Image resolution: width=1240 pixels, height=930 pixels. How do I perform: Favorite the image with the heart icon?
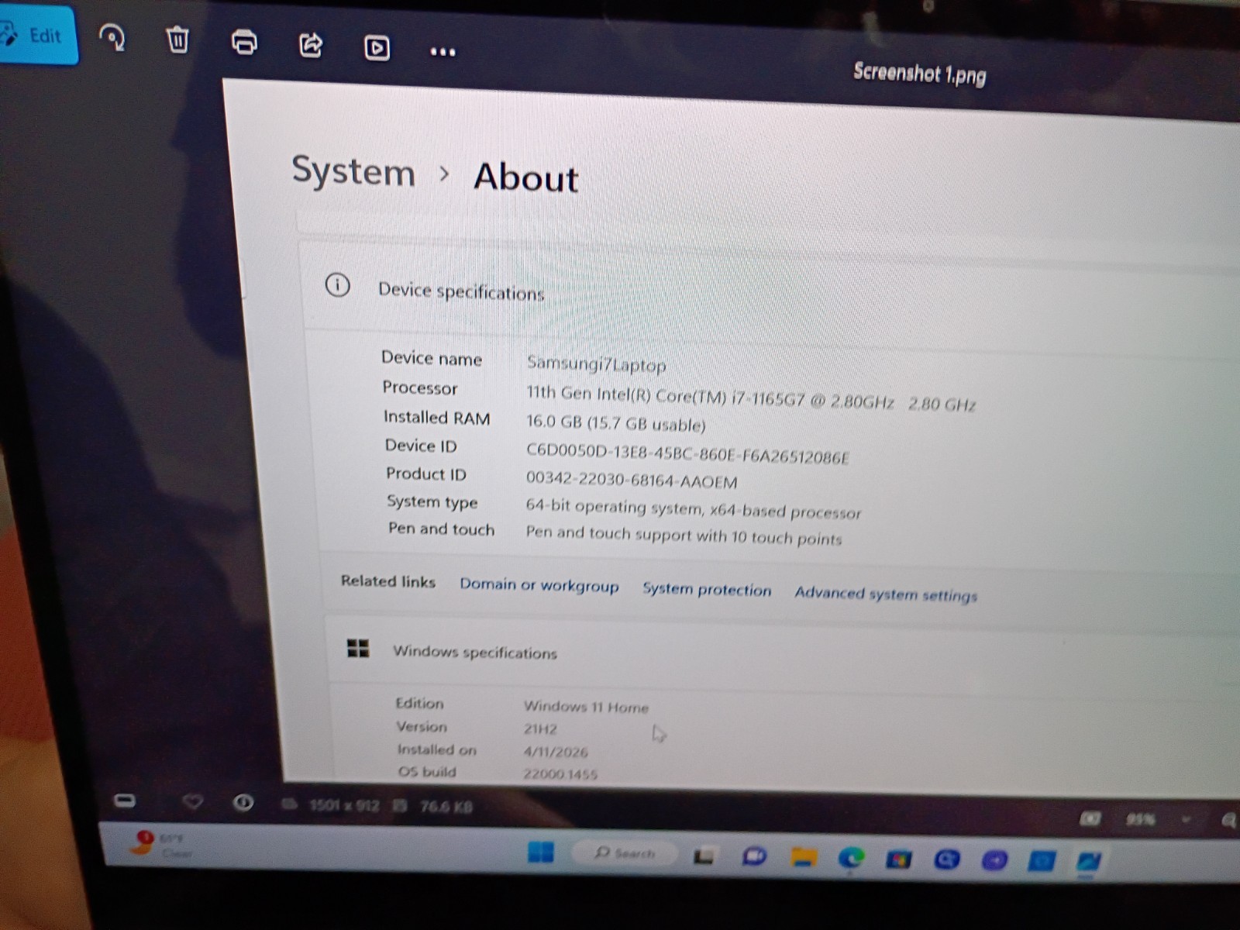click(193, 802)
